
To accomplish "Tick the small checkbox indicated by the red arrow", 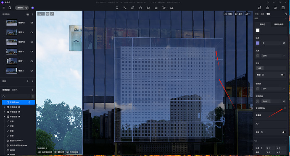I will pos(285,108).
